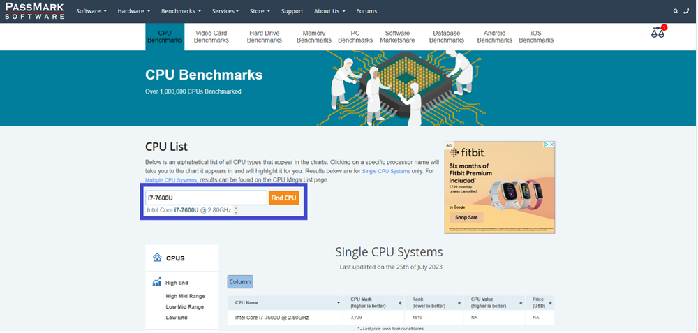Viewport: 698px width, 333px height.
Task: Switch to Hard Drive Benchmarks tab
Action: pyautogui.click(x=265, y=36)
